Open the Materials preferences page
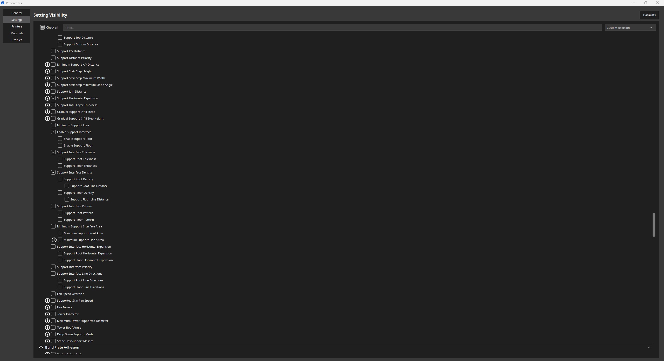664x361 pixels. pos(17,33)
